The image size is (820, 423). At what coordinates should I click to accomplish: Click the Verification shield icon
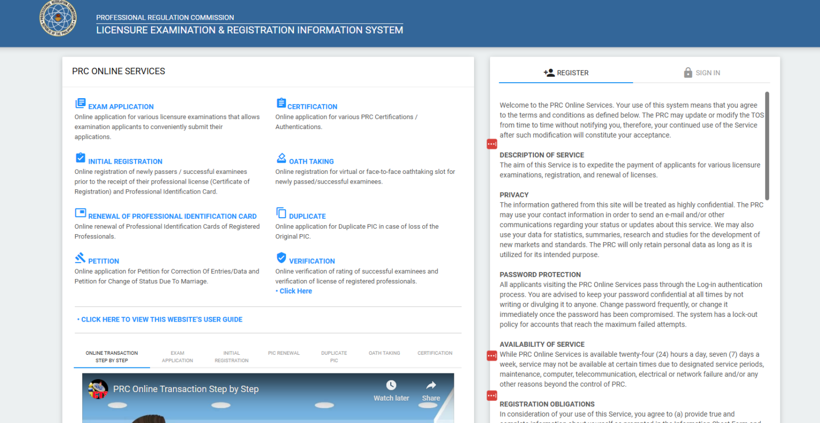tap(281, 258)
